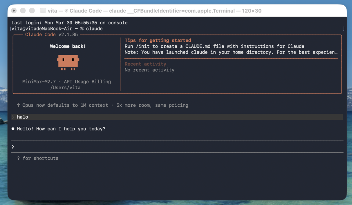Viewport: 352px width, 205px height.
Task: Click the Terminal window title text
Action: coord(154,11)
